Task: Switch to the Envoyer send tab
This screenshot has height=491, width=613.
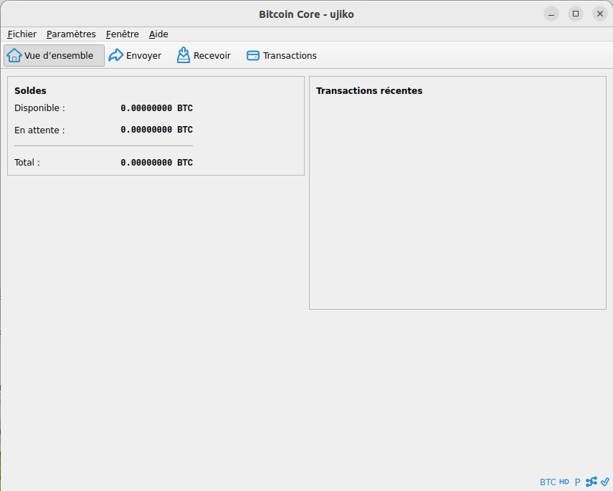Action: (x=135, y=55)
